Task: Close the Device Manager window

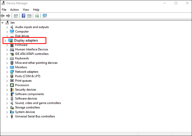Action: coord(187,3)
